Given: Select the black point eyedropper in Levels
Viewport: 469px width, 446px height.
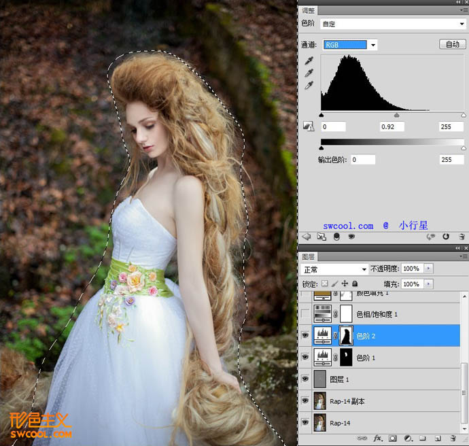Looking at the screenshot, I should 309,60.
